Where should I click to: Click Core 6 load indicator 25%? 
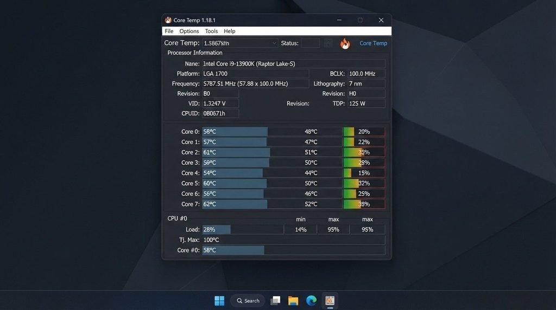364,193
